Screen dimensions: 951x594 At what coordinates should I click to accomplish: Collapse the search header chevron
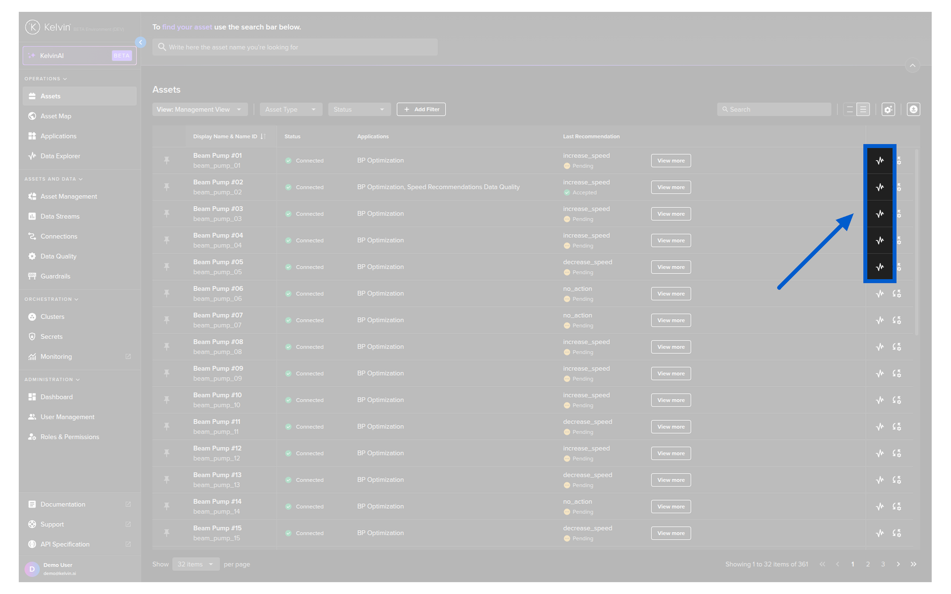[x=912, y=65]
